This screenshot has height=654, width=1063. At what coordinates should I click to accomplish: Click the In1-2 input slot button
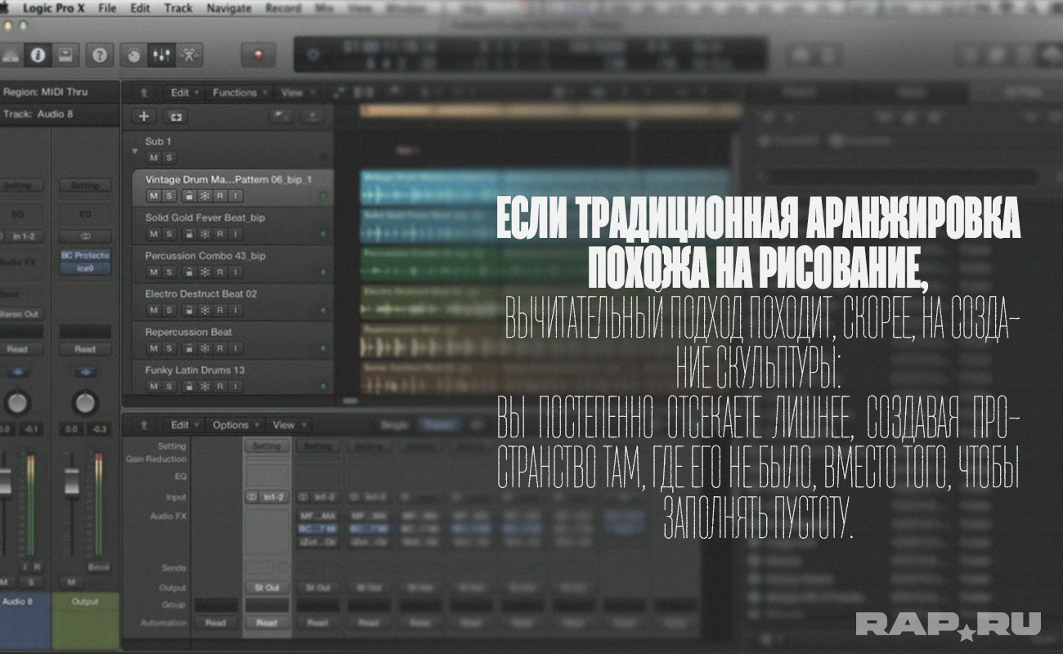tap(267, 497)
